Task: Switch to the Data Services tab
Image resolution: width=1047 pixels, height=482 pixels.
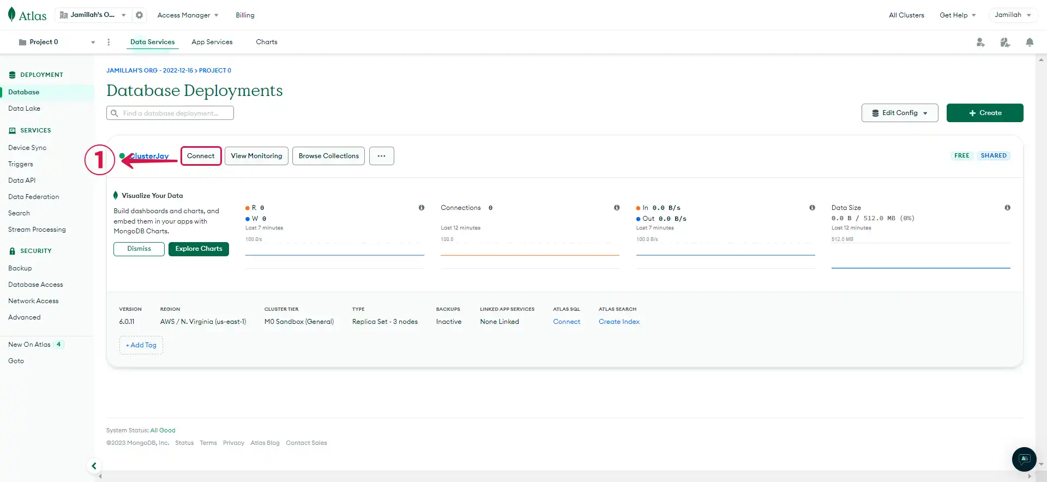Action: (153, 42)
